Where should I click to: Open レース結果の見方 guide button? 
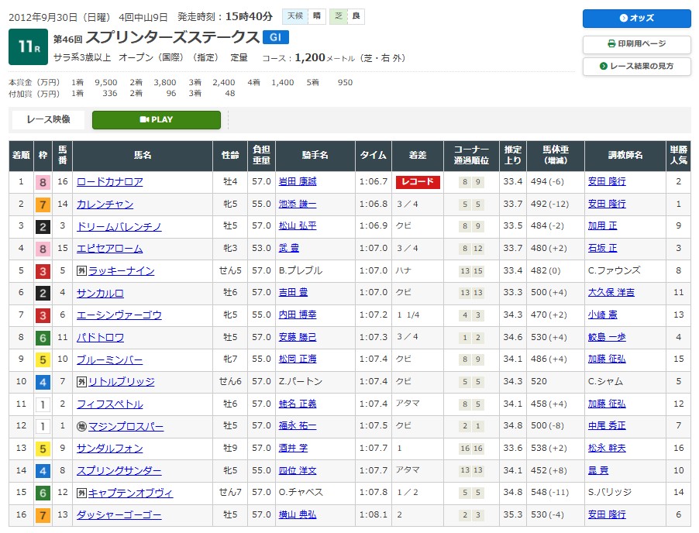pyautogui.click(x=636, y=67)
